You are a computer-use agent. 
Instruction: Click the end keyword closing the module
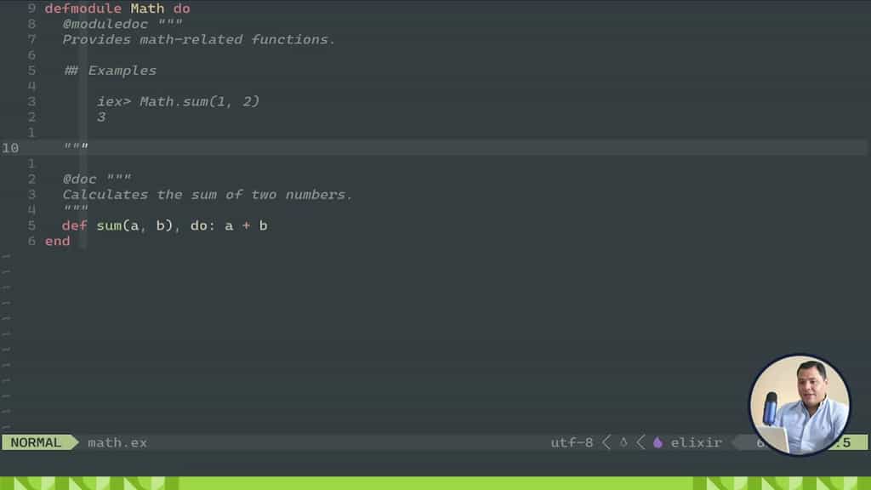(58, 241)
